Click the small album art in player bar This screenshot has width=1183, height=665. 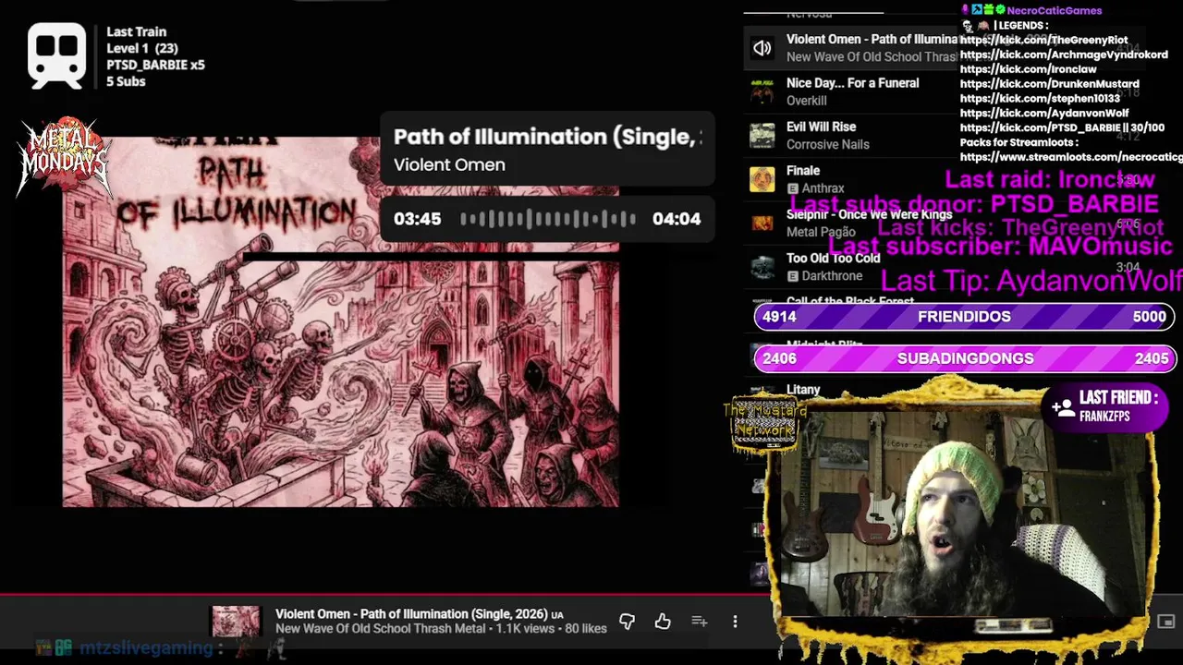pos(236,622)
